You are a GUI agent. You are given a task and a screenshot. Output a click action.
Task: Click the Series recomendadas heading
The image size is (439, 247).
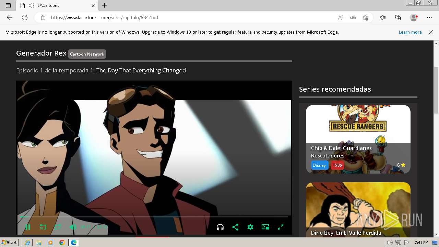tap(335, 89)
